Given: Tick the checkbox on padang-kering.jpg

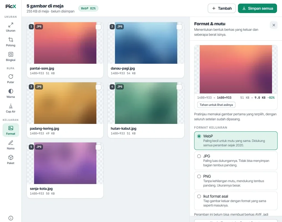Looking at the screenshot, I should click(x=98, y=87).
